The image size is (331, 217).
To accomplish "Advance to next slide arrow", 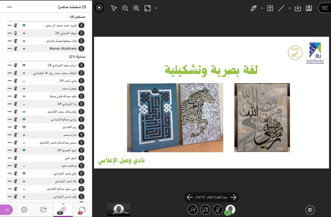I will pyautogui.click(x=233, y=197).
